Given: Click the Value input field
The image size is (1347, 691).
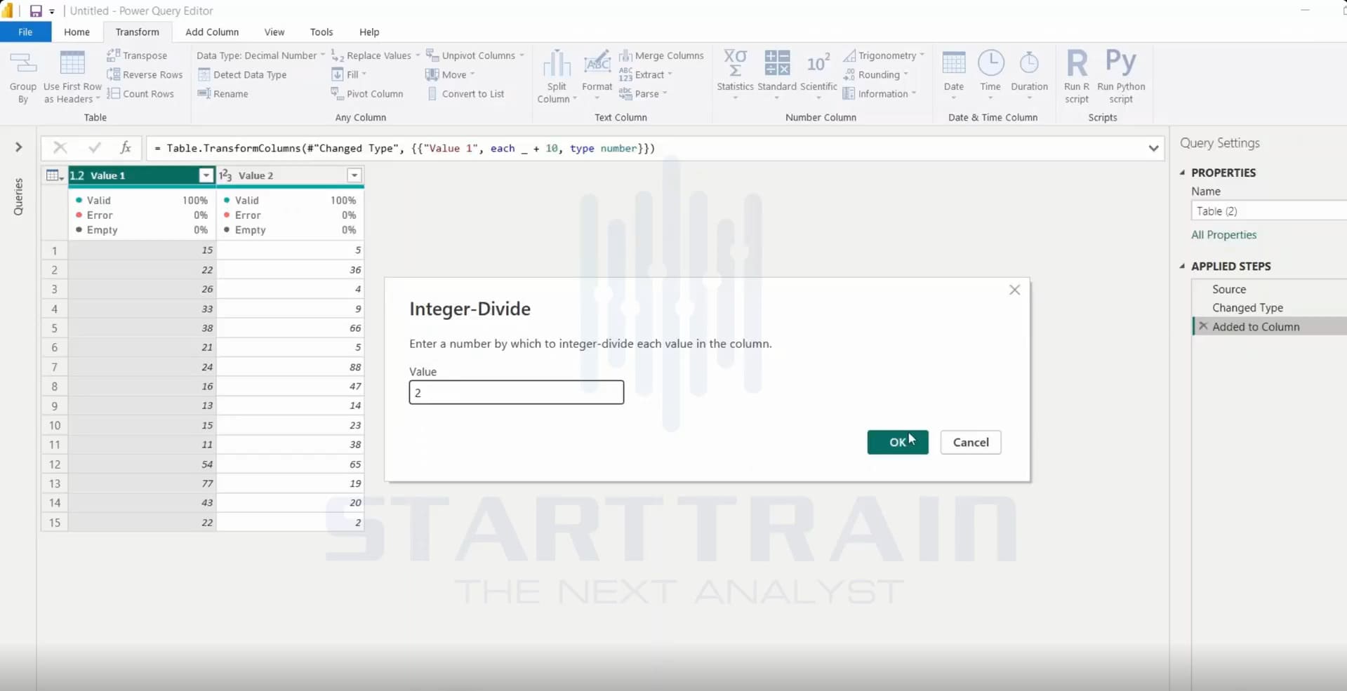Looking at the screenshot, I should [x=517, y=392].
